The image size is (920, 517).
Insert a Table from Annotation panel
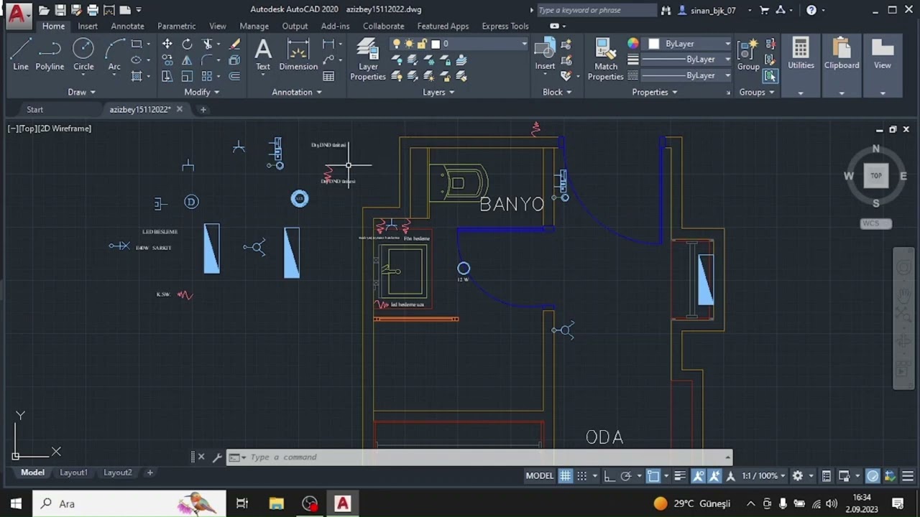[x=328, y=76]
